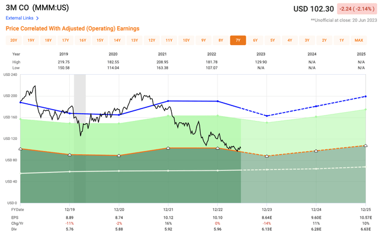The image size is (379, 233).
Task: Select the MAX time range
Action: pyautogui.click(x=359, y=40)
